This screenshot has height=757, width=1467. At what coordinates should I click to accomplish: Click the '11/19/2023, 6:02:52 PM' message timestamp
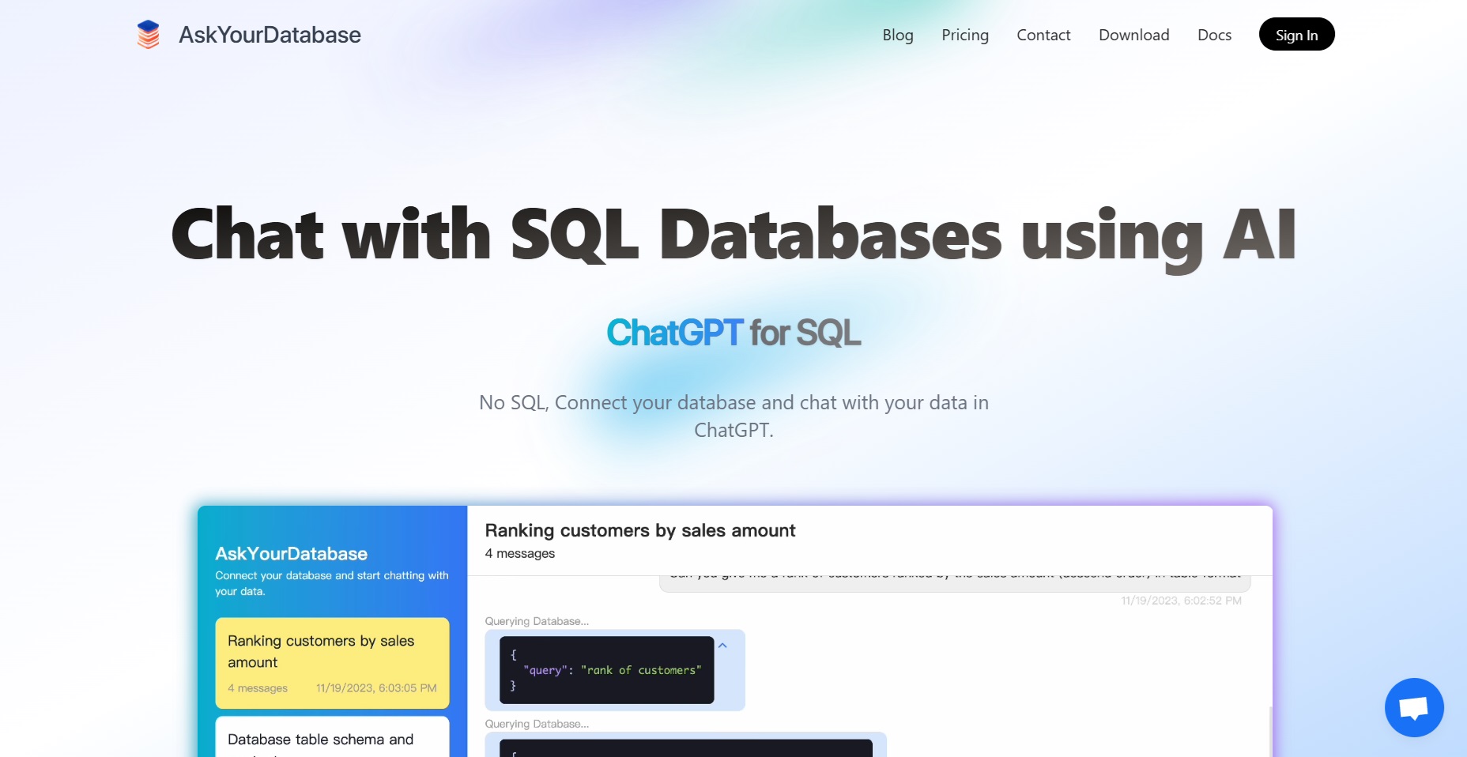1181,601
